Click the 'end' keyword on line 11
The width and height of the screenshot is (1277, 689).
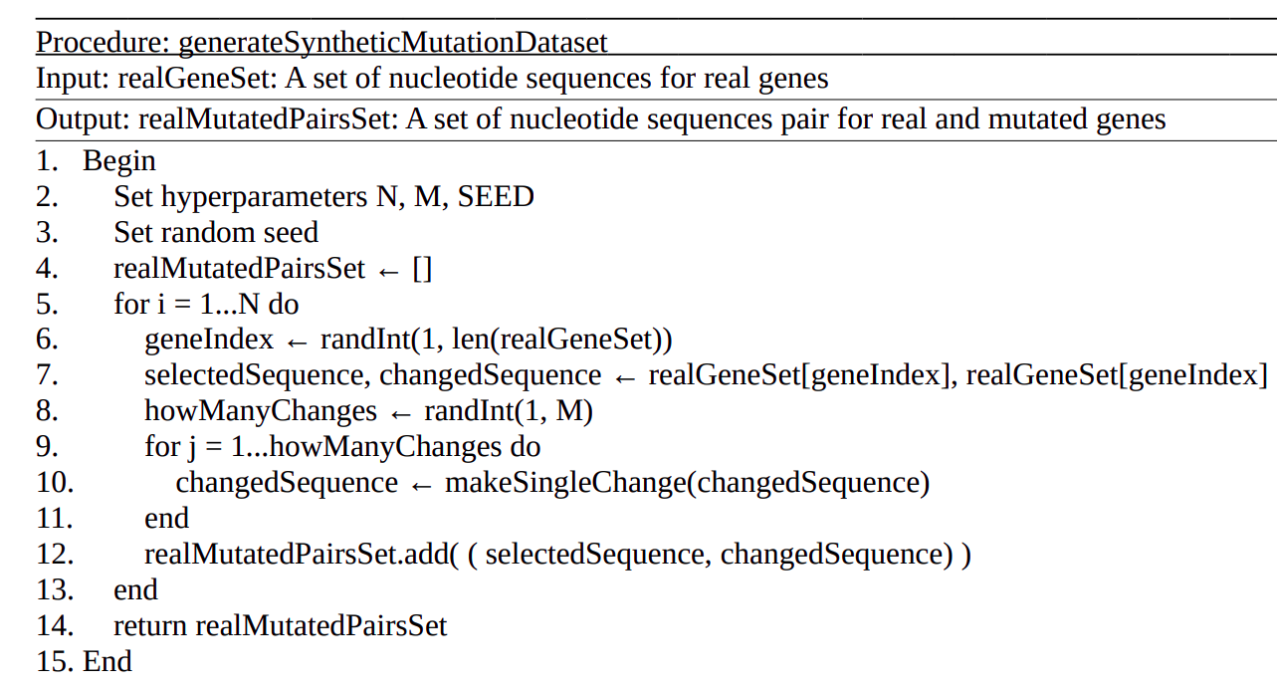click(x=166, y=519)
